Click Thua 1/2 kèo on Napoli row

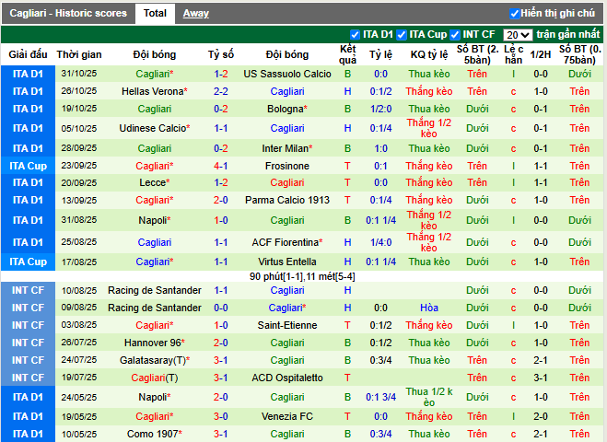429,397
